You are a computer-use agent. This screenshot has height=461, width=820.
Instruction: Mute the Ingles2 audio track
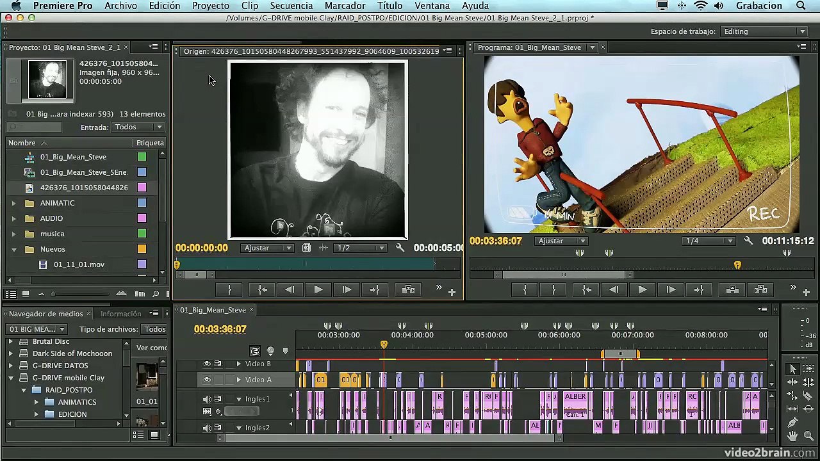(x=206, y=428)
